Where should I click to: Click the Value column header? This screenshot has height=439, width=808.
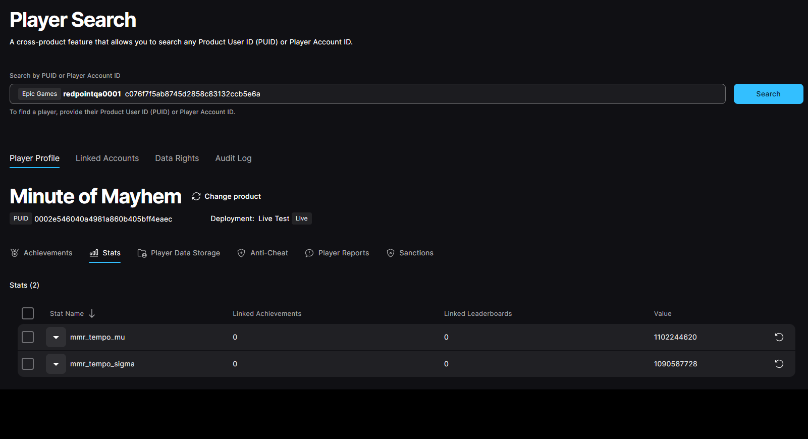point(663,313)
